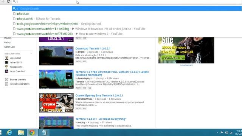
Task: Click the CC badge on terrariaplayz video
Action: [90, 88]
